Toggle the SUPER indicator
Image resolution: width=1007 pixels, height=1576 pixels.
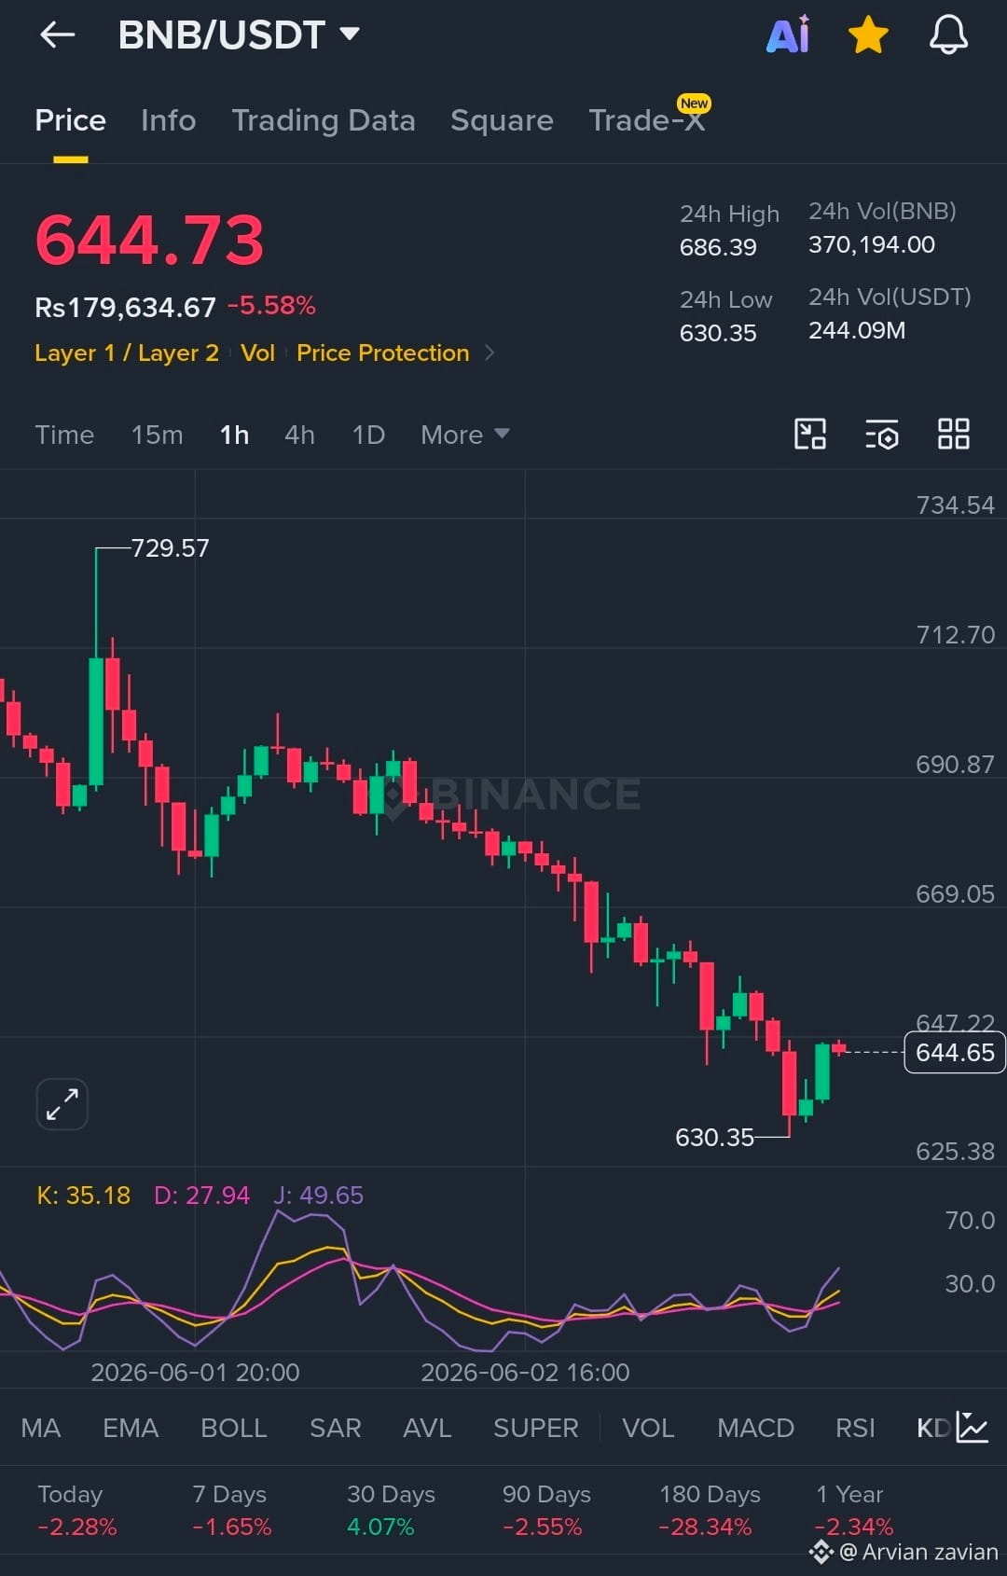536,1428
